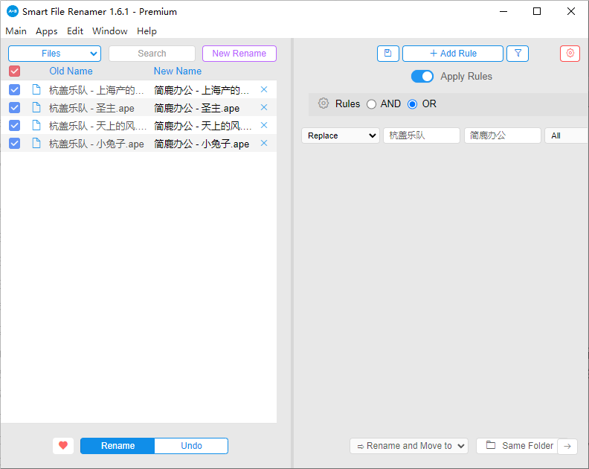Click the arrow icon beside Same Folder
The height and width of the screenshot is (469, 589).
(x=567, y=446)
